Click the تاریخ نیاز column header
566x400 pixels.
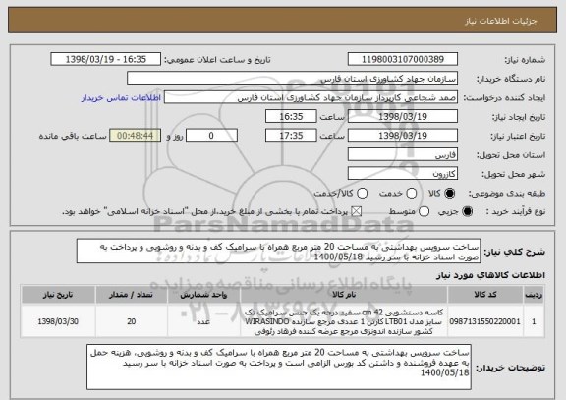click(x=58, y=295)
